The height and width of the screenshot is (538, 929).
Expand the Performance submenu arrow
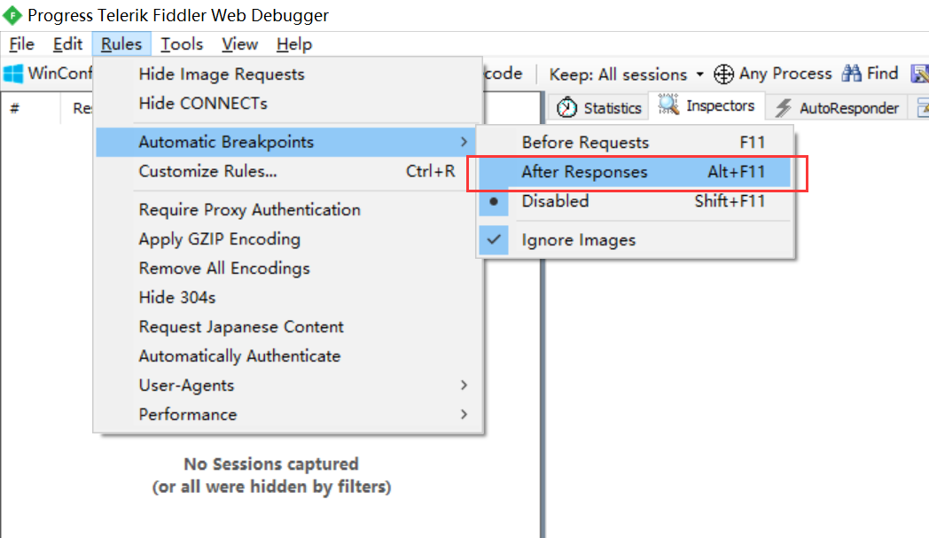(x=464, y=414)
